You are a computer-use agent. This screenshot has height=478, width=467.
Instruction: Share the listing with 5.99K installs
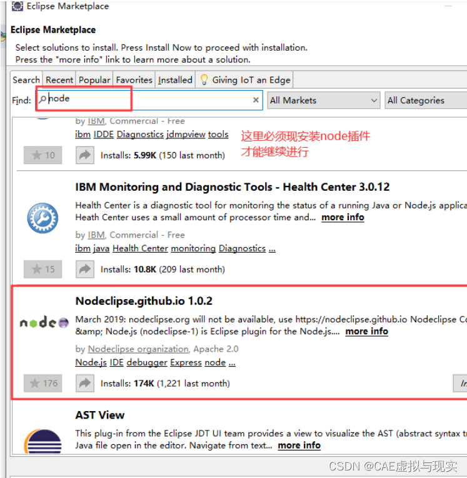pos(85,155)
